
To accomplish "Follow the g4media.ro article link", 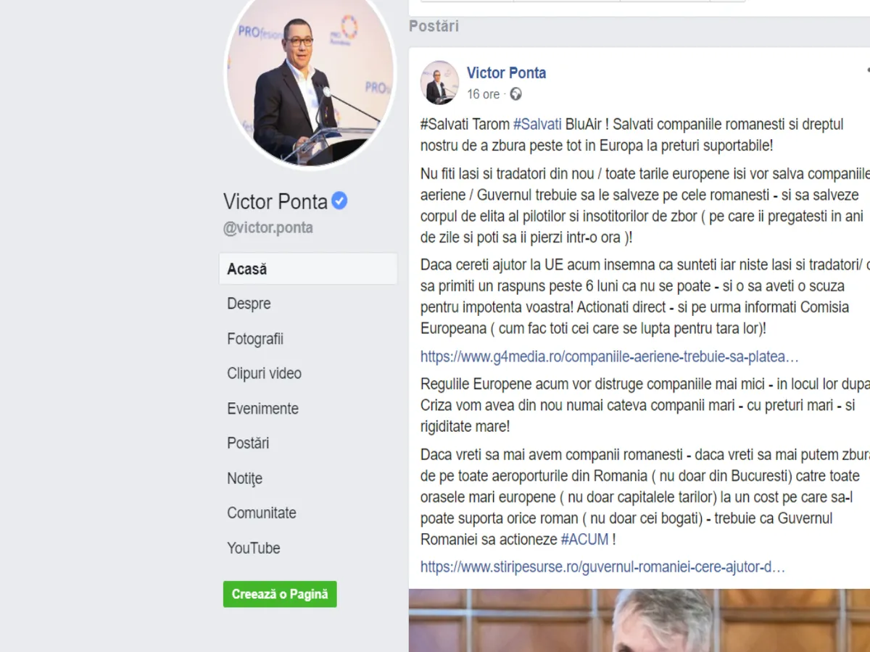I will point(609,356).
